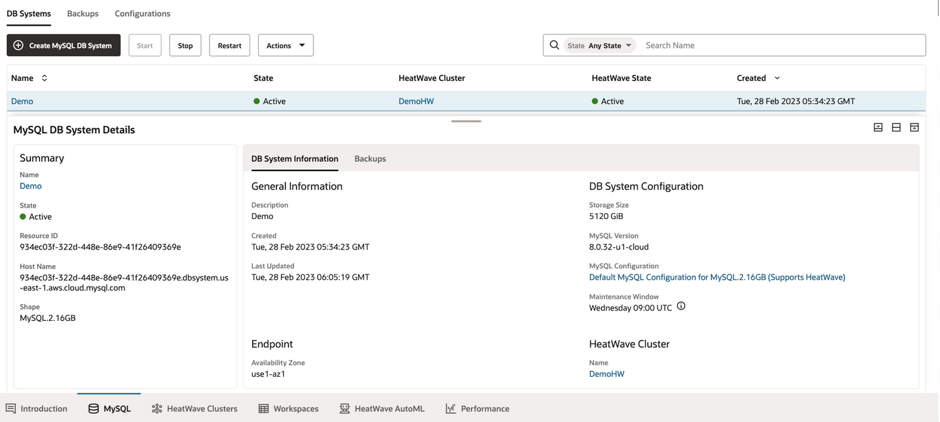Click the Restart button
The width and height of the screenshot is (940, 422).
click(229, 46)
